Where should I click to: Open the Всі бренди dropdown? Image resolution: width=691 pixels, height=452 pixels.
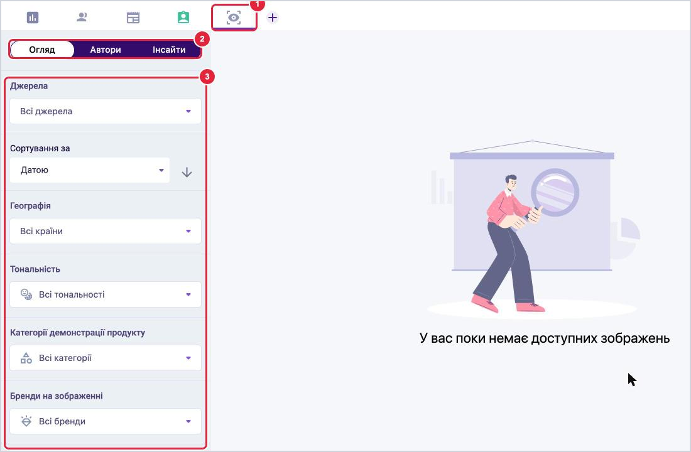[106, 421]
